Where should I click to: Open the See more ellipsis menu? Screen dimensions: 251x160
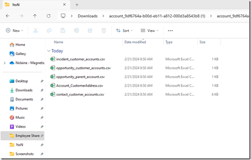(170, 31)
